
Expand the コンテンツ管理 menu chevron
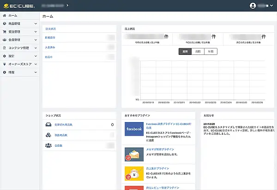(x=36, y=48)
